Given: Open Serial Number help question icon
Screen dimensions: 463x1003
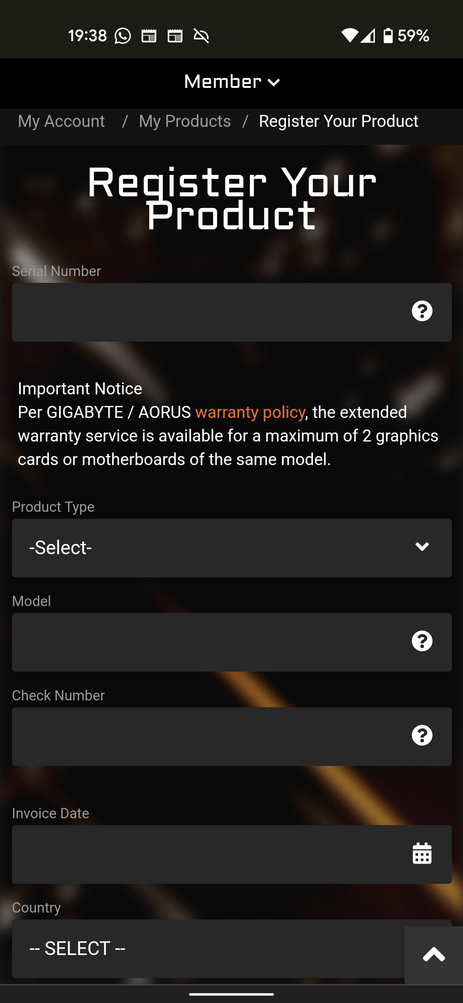Looking at the screenshot, I should click(422, 311).
